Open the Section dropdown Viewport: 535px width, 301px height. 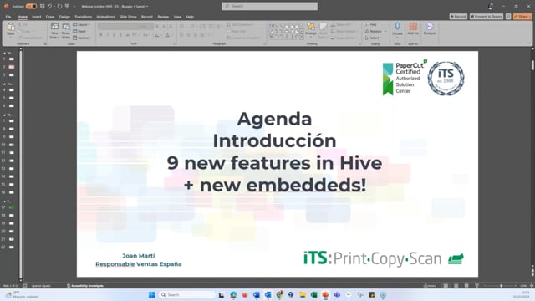(x=82, y=38)
